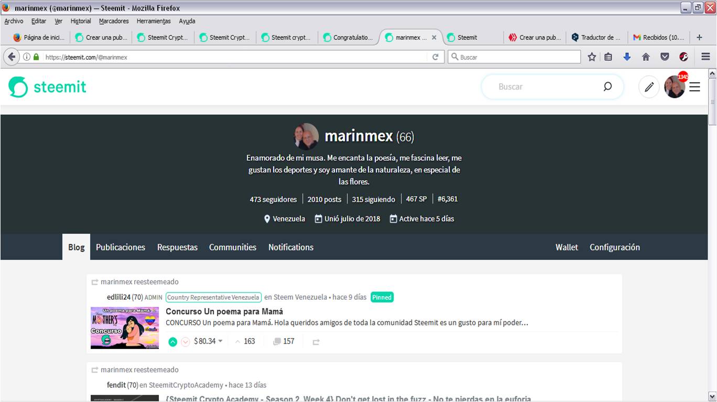Open the SteemitCryptoAcademy community link

tap(186, 385)
